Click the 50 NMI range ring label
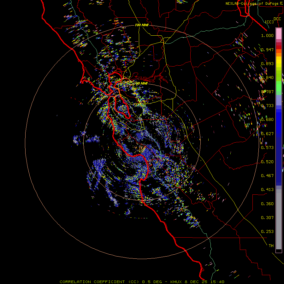 click(x=142, y=83)
